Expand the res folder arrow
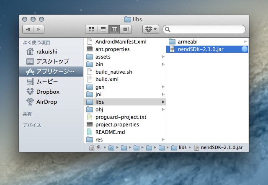Viewport: 268px width, 185px height. (163, 139)
